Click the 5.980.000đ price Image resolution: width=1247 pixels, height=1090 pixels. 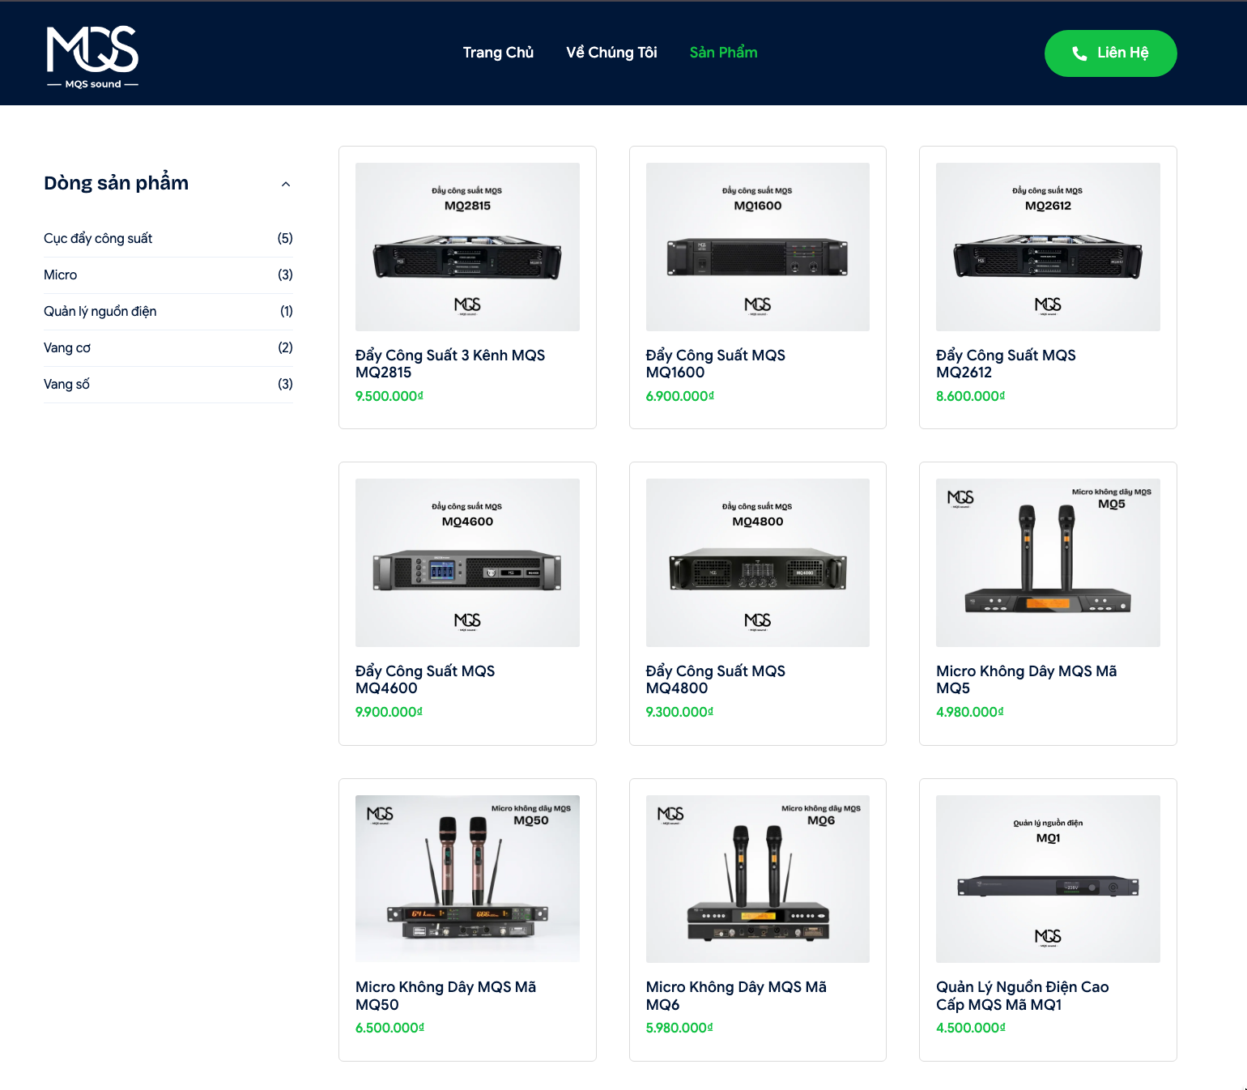click(680, 1028)
